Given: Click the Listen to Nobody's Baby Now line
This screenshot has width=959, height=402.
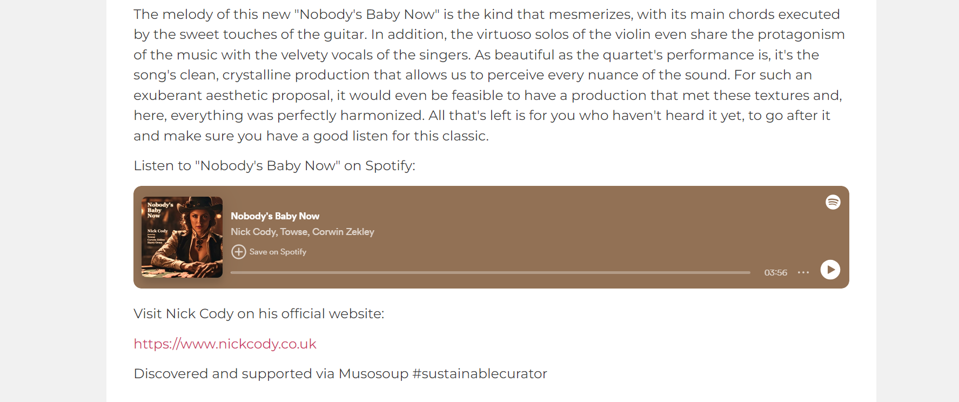Looking at the screenshot, I should tap(274, 166).
